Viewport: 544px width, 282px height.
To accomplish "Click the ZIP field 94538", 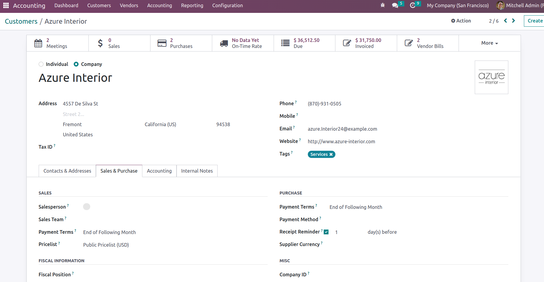I will tap(223, 124).
